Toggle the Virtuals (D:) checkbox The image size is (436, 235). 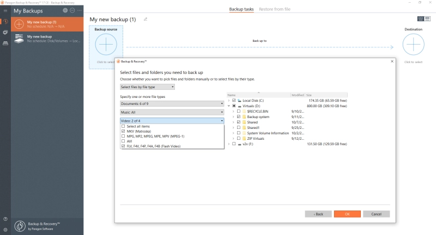click(x=234, y=106)
